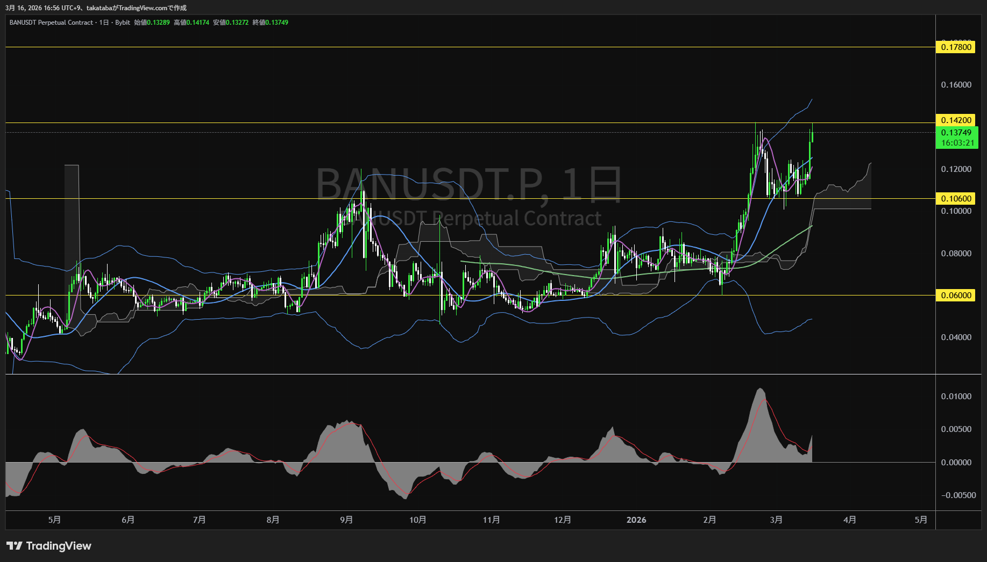
Task: Click the bar countdown timer 16:03:21
Action: pyautogui.click(x=957, y=143)
